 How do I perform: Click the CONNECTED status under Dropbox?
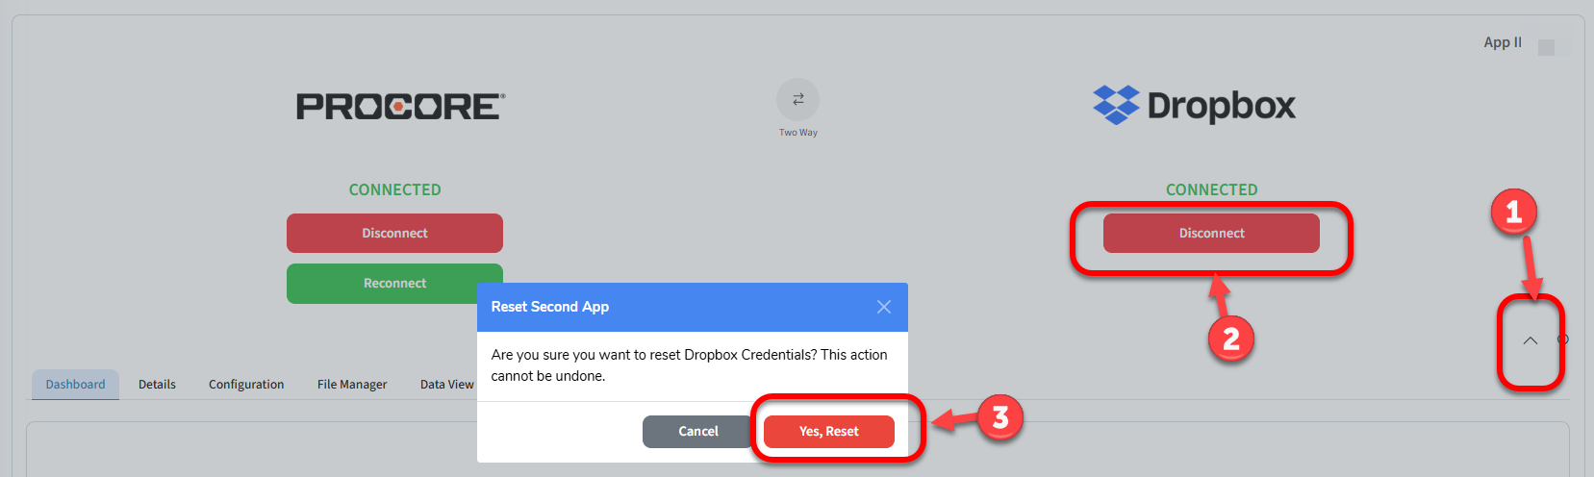(1211, 190)
